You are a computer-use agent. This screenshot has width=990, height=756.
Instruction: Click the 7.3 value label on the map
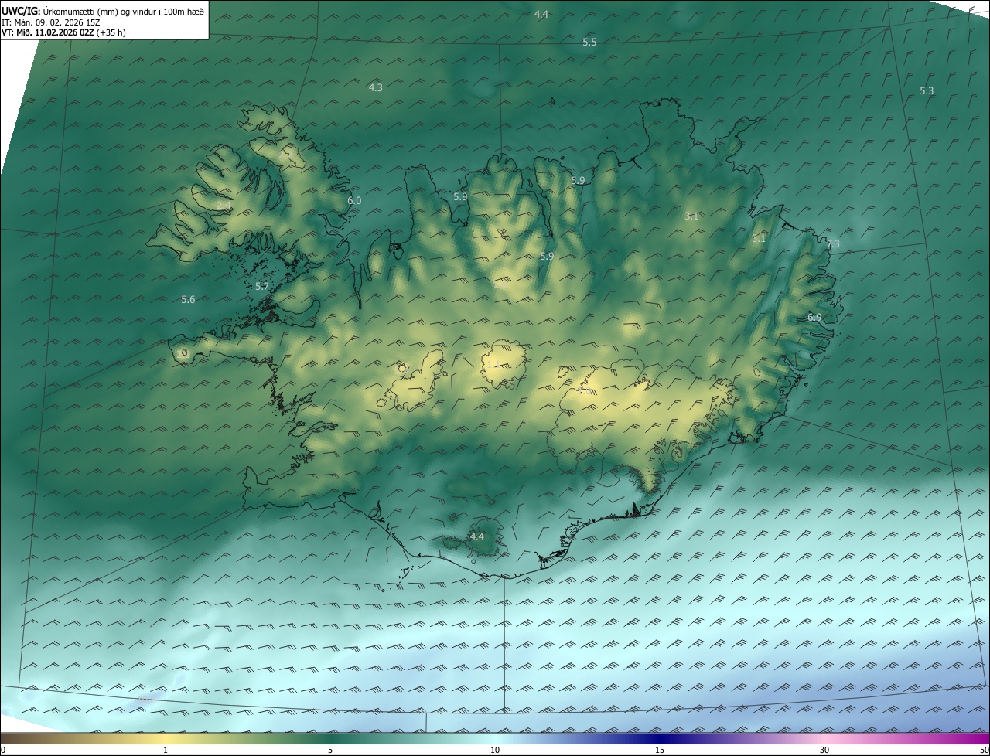click(833, 243)
